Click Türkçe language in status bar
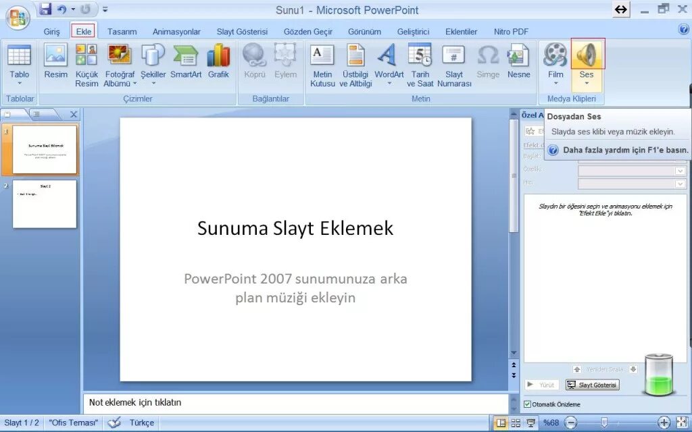692x432 pixels. (x=142, y=423)
